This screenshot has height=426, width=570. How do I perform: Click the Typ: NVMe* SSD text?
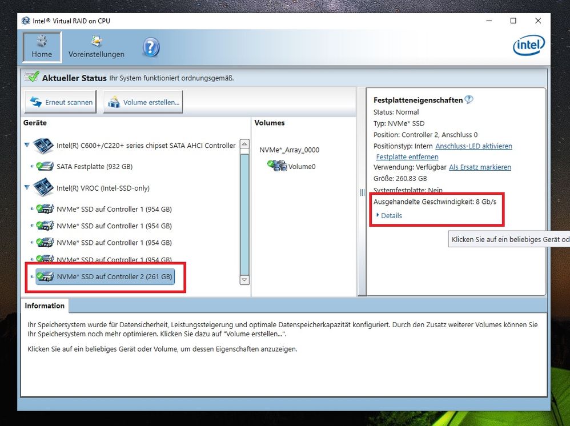pyautogui.click(x=399, y=123)
